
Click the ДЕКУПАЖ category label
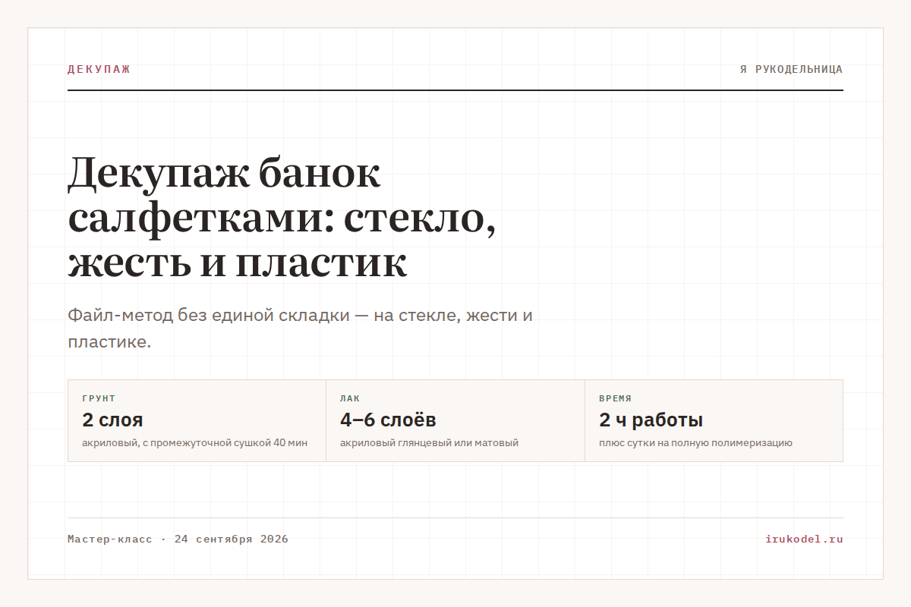click(99, 69)
